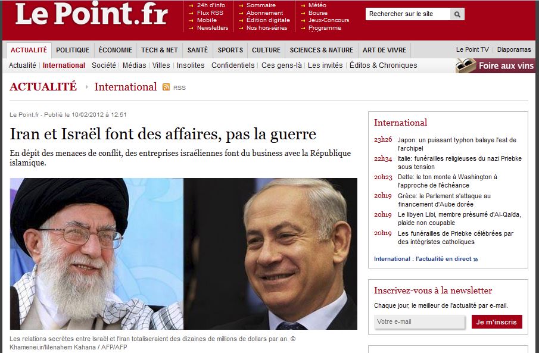
Task: Go to Éditos & Chroniques
Action: coord(384,65)
